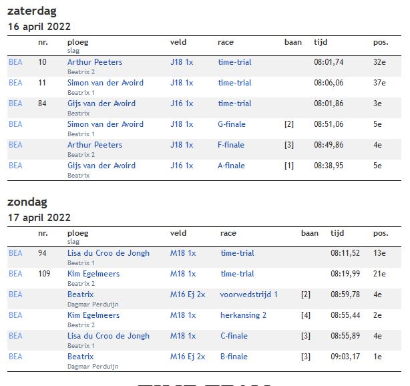The image size is (410, 386).
Task: Select M16 Ej 2x field in B-finale row
Action: tap(188, 356)
